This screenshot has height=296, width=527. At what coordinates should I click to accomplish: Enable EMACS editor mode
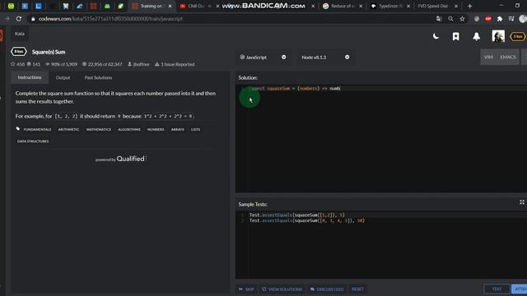[x=507, y=57]
